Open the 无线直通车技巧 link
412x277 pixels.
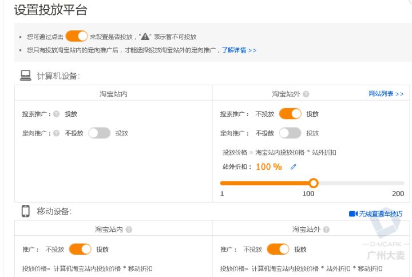pyautogui.click(x=381, y=214)
